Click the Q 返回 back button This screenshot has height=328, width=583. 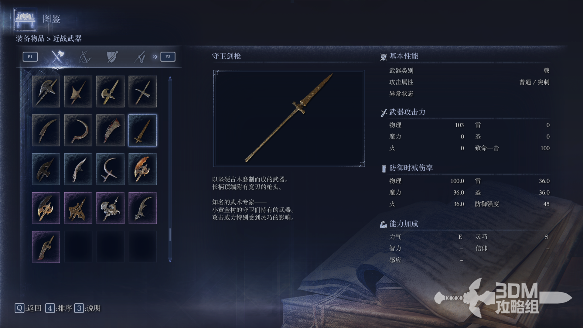[x=28, y=308]
